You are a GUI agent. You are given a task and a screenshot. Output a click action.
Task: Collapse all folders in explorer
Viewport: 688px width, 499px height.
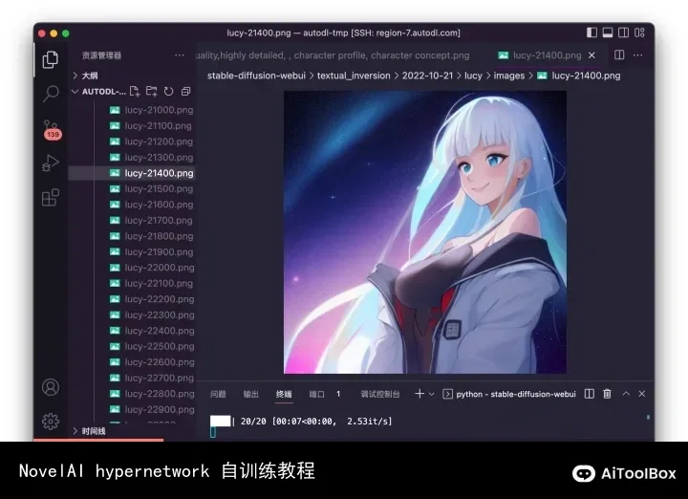tap(186, 91)
